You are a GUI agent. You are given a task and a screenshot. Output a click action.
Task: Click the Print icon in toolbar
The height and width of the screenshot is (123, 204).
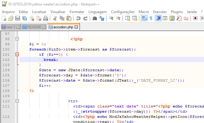[x=45, y=19]
